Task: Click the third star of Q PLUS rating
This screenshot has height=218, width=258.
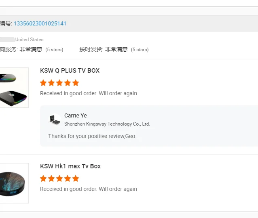Action: click(x=59, y=83)
